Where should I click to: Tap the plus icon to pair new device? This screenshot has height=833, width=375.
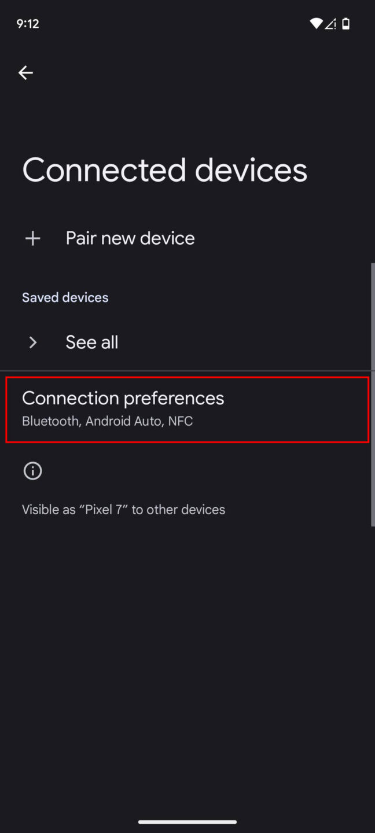point(32,238)
